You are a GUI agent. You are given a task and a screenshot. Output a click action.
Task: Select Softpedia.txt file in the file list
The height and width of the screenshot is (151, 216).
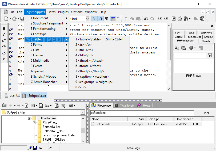(x=103, y=124)
